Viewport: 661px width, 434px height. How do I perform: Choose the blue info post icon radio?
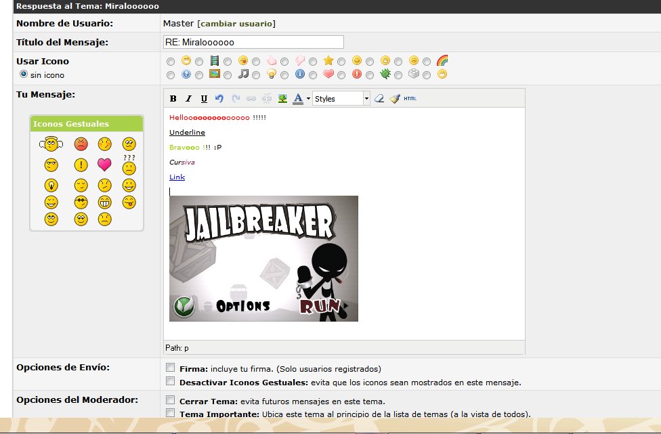tap(284, 75)
